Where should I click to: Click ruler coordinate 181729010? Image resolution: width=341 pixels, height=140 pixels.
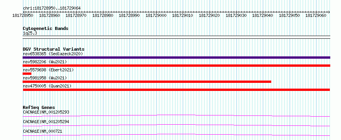183,15
